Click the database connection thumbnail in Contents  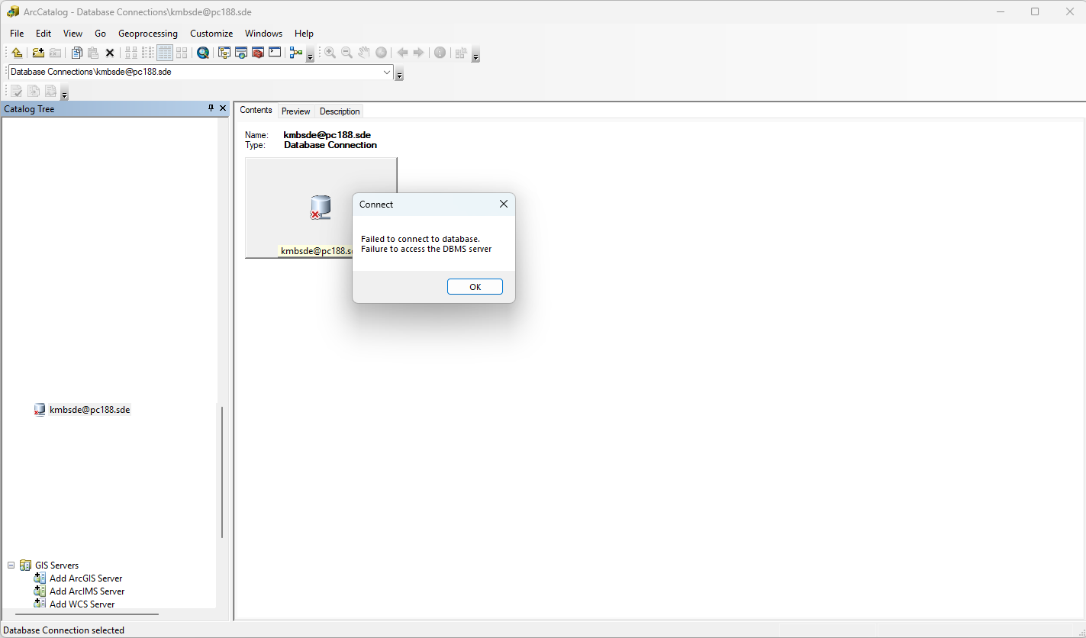(321, 208)
